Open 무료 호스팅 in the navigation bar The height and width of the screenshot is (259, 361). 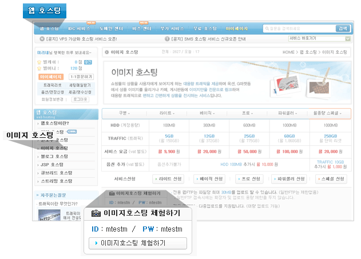pyautogui.click(x=205, y=29)
